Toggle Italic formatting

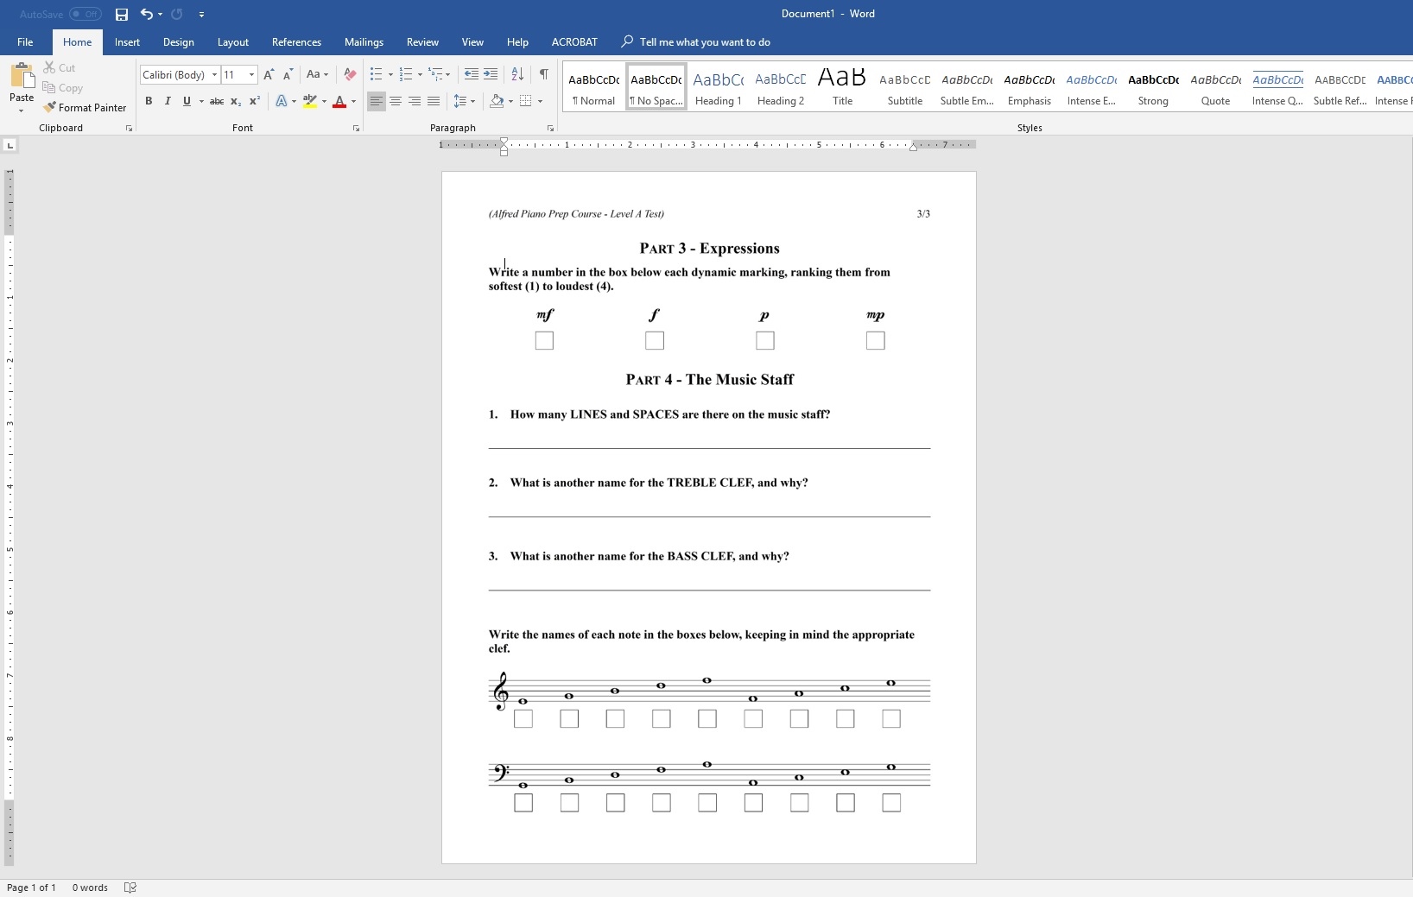pyautogui.click(x=168, y=101)
